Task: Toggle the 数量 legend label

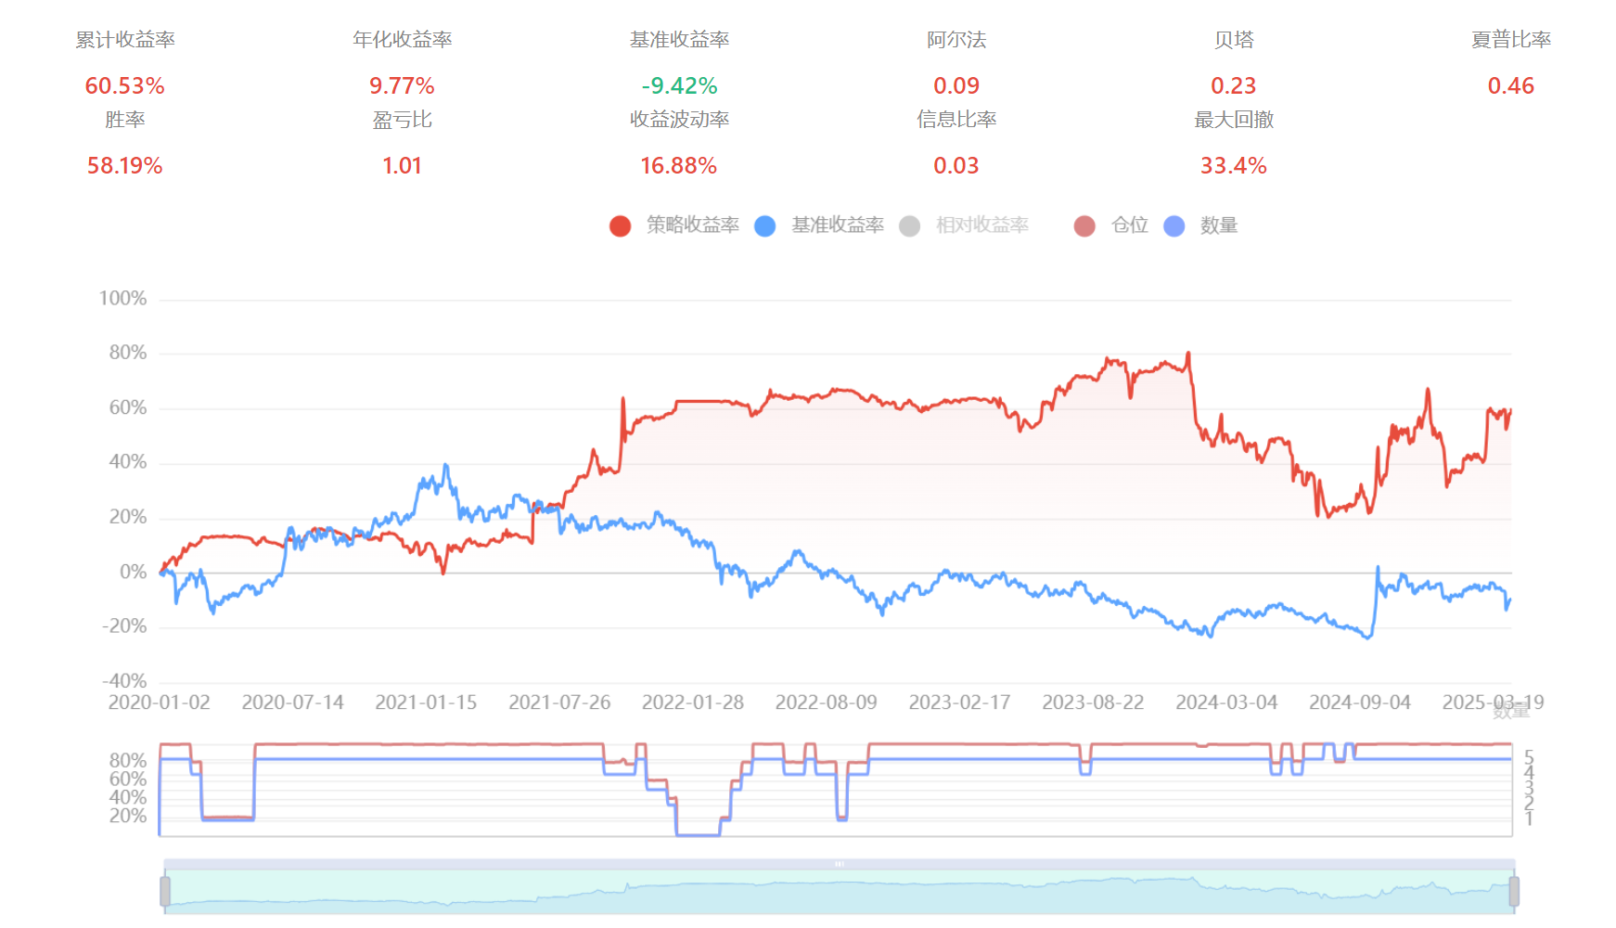Action: pyautogui.click(x=1218, y=226)
